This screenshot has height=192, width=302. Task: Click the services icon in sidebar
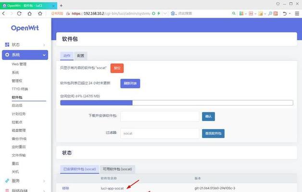7,180
